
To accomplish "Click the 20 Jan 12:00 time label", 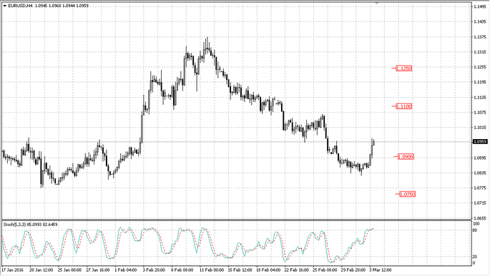I will (x=41, y=270).
